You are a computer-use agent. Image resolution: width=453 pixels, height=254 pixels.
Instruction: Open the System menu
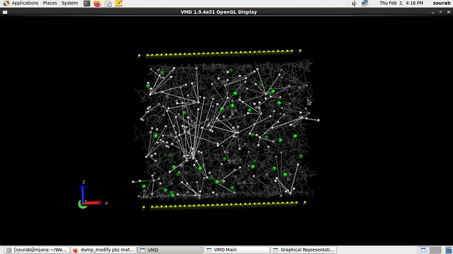(70, 3)
